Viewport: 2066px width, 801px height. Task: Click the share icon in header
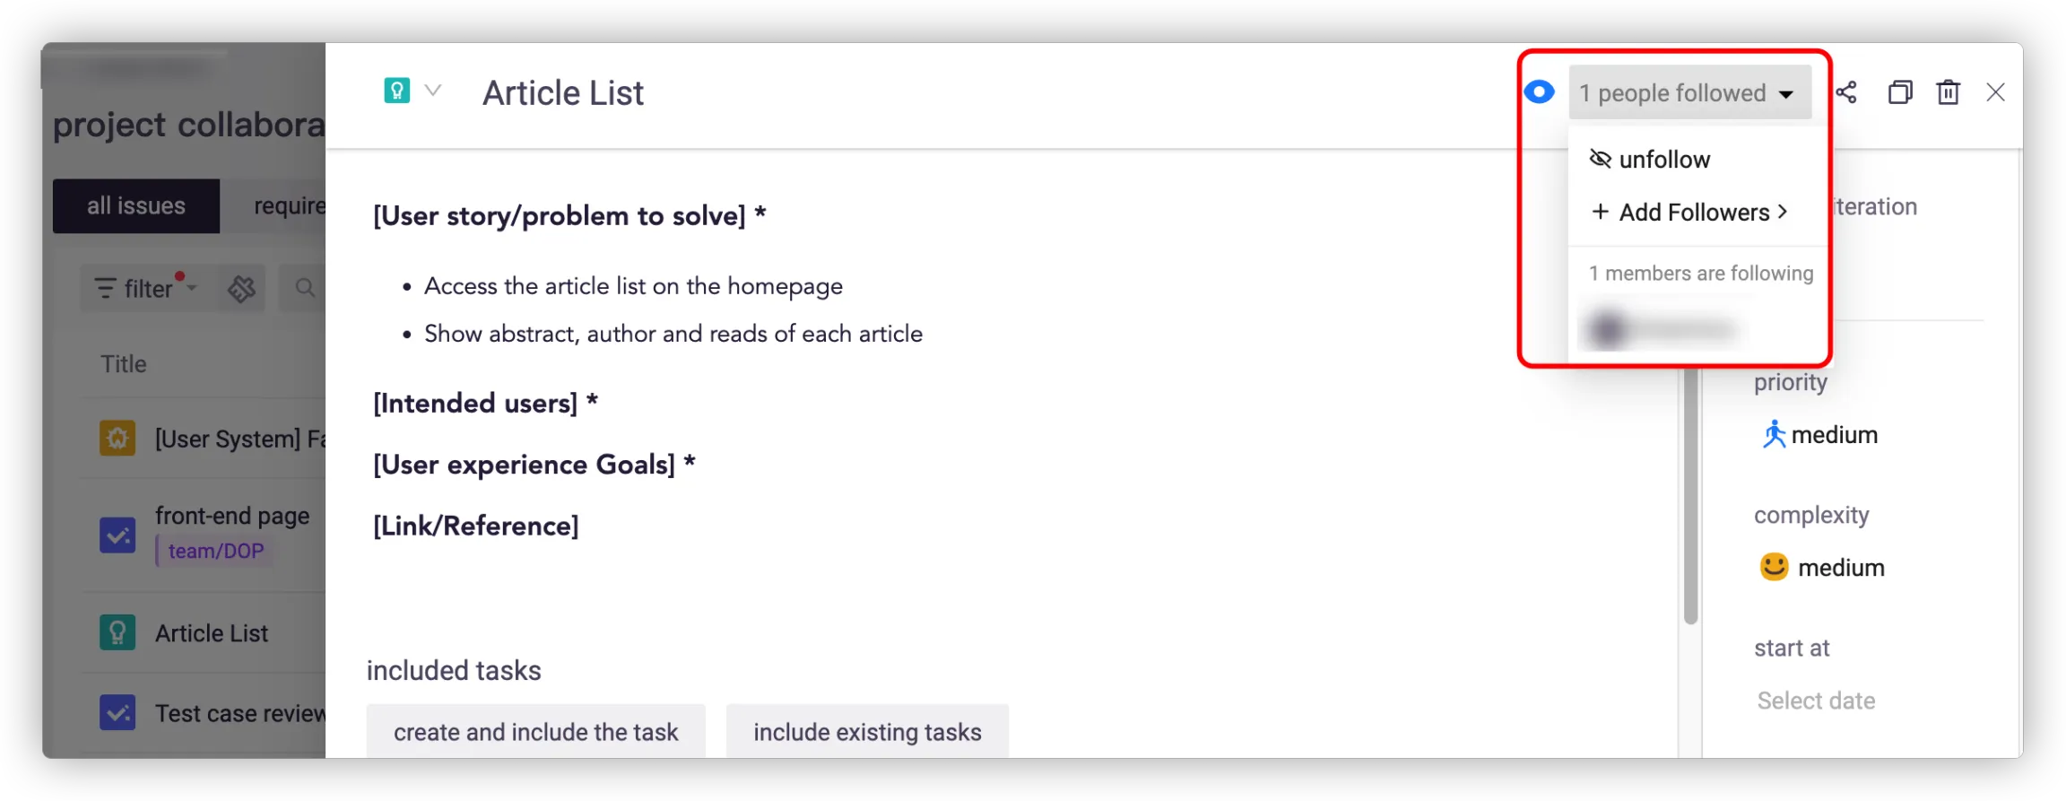coord(1846,92)
